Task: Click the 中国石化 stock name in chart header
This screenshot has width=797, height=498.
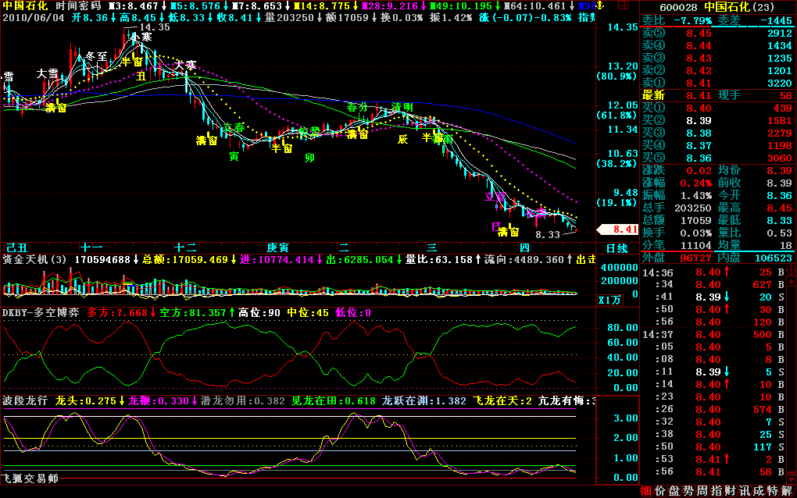Action: pos(24,5)
